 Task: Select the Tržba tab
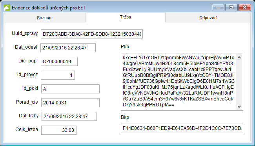(126, 17)
